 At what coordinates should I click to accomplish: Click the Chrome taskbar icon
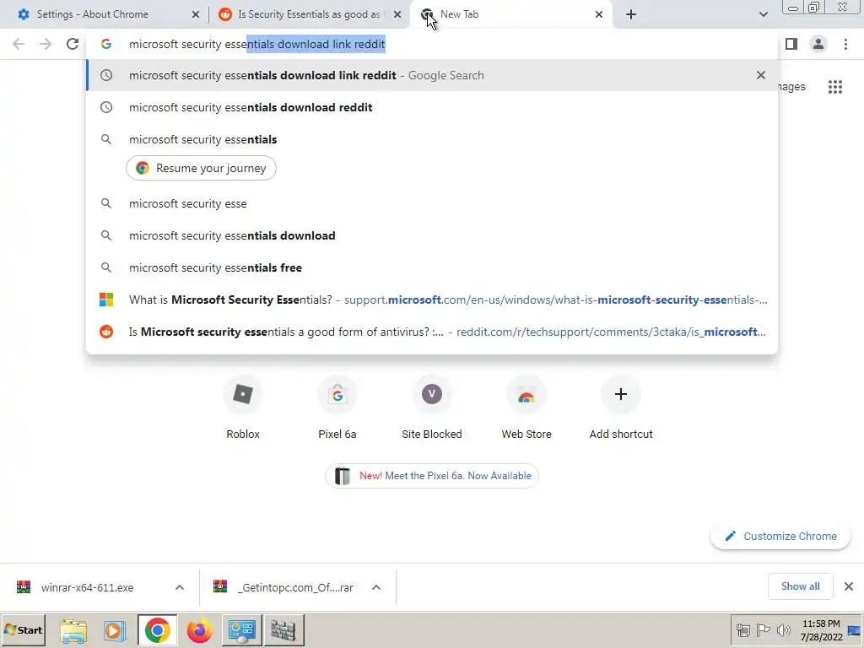click(158, 630)
